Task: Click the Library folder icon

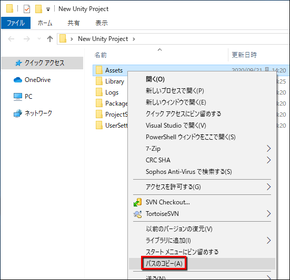Action: 99,81
